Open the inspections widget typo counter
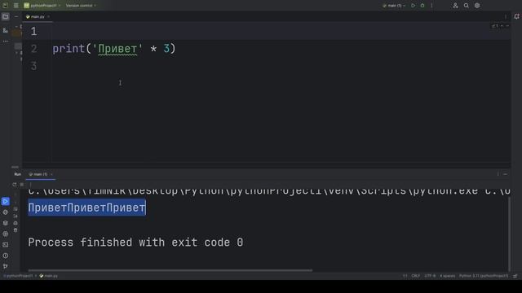522x293 pixels. [x=495, y=26]
